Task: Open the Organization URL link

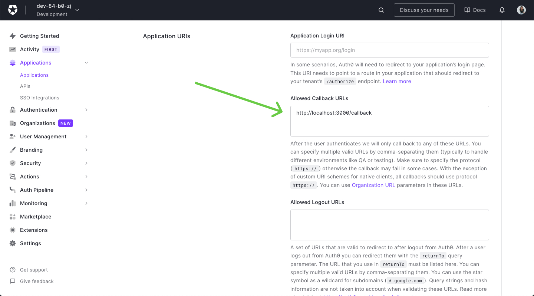Action: click(x=373, y=185)
